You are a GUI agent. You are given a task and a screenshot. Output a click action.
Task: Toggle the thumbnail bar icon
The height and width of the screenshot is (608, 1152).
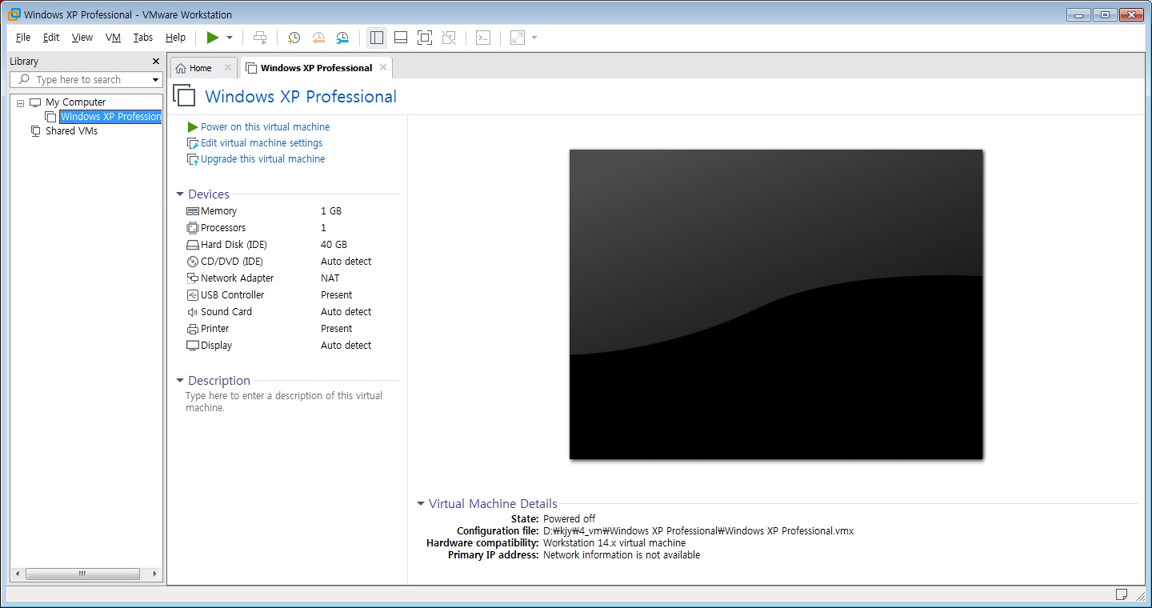pos(401,38)
